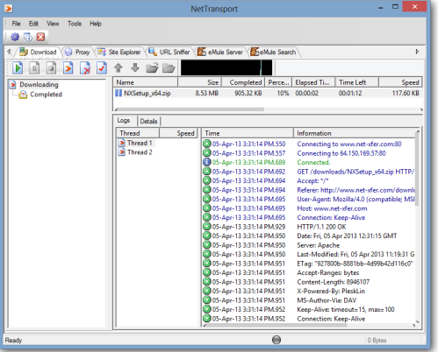Screen dimensions: 438x352
Task: Open the Options gear icon
Action: (15, 37)
